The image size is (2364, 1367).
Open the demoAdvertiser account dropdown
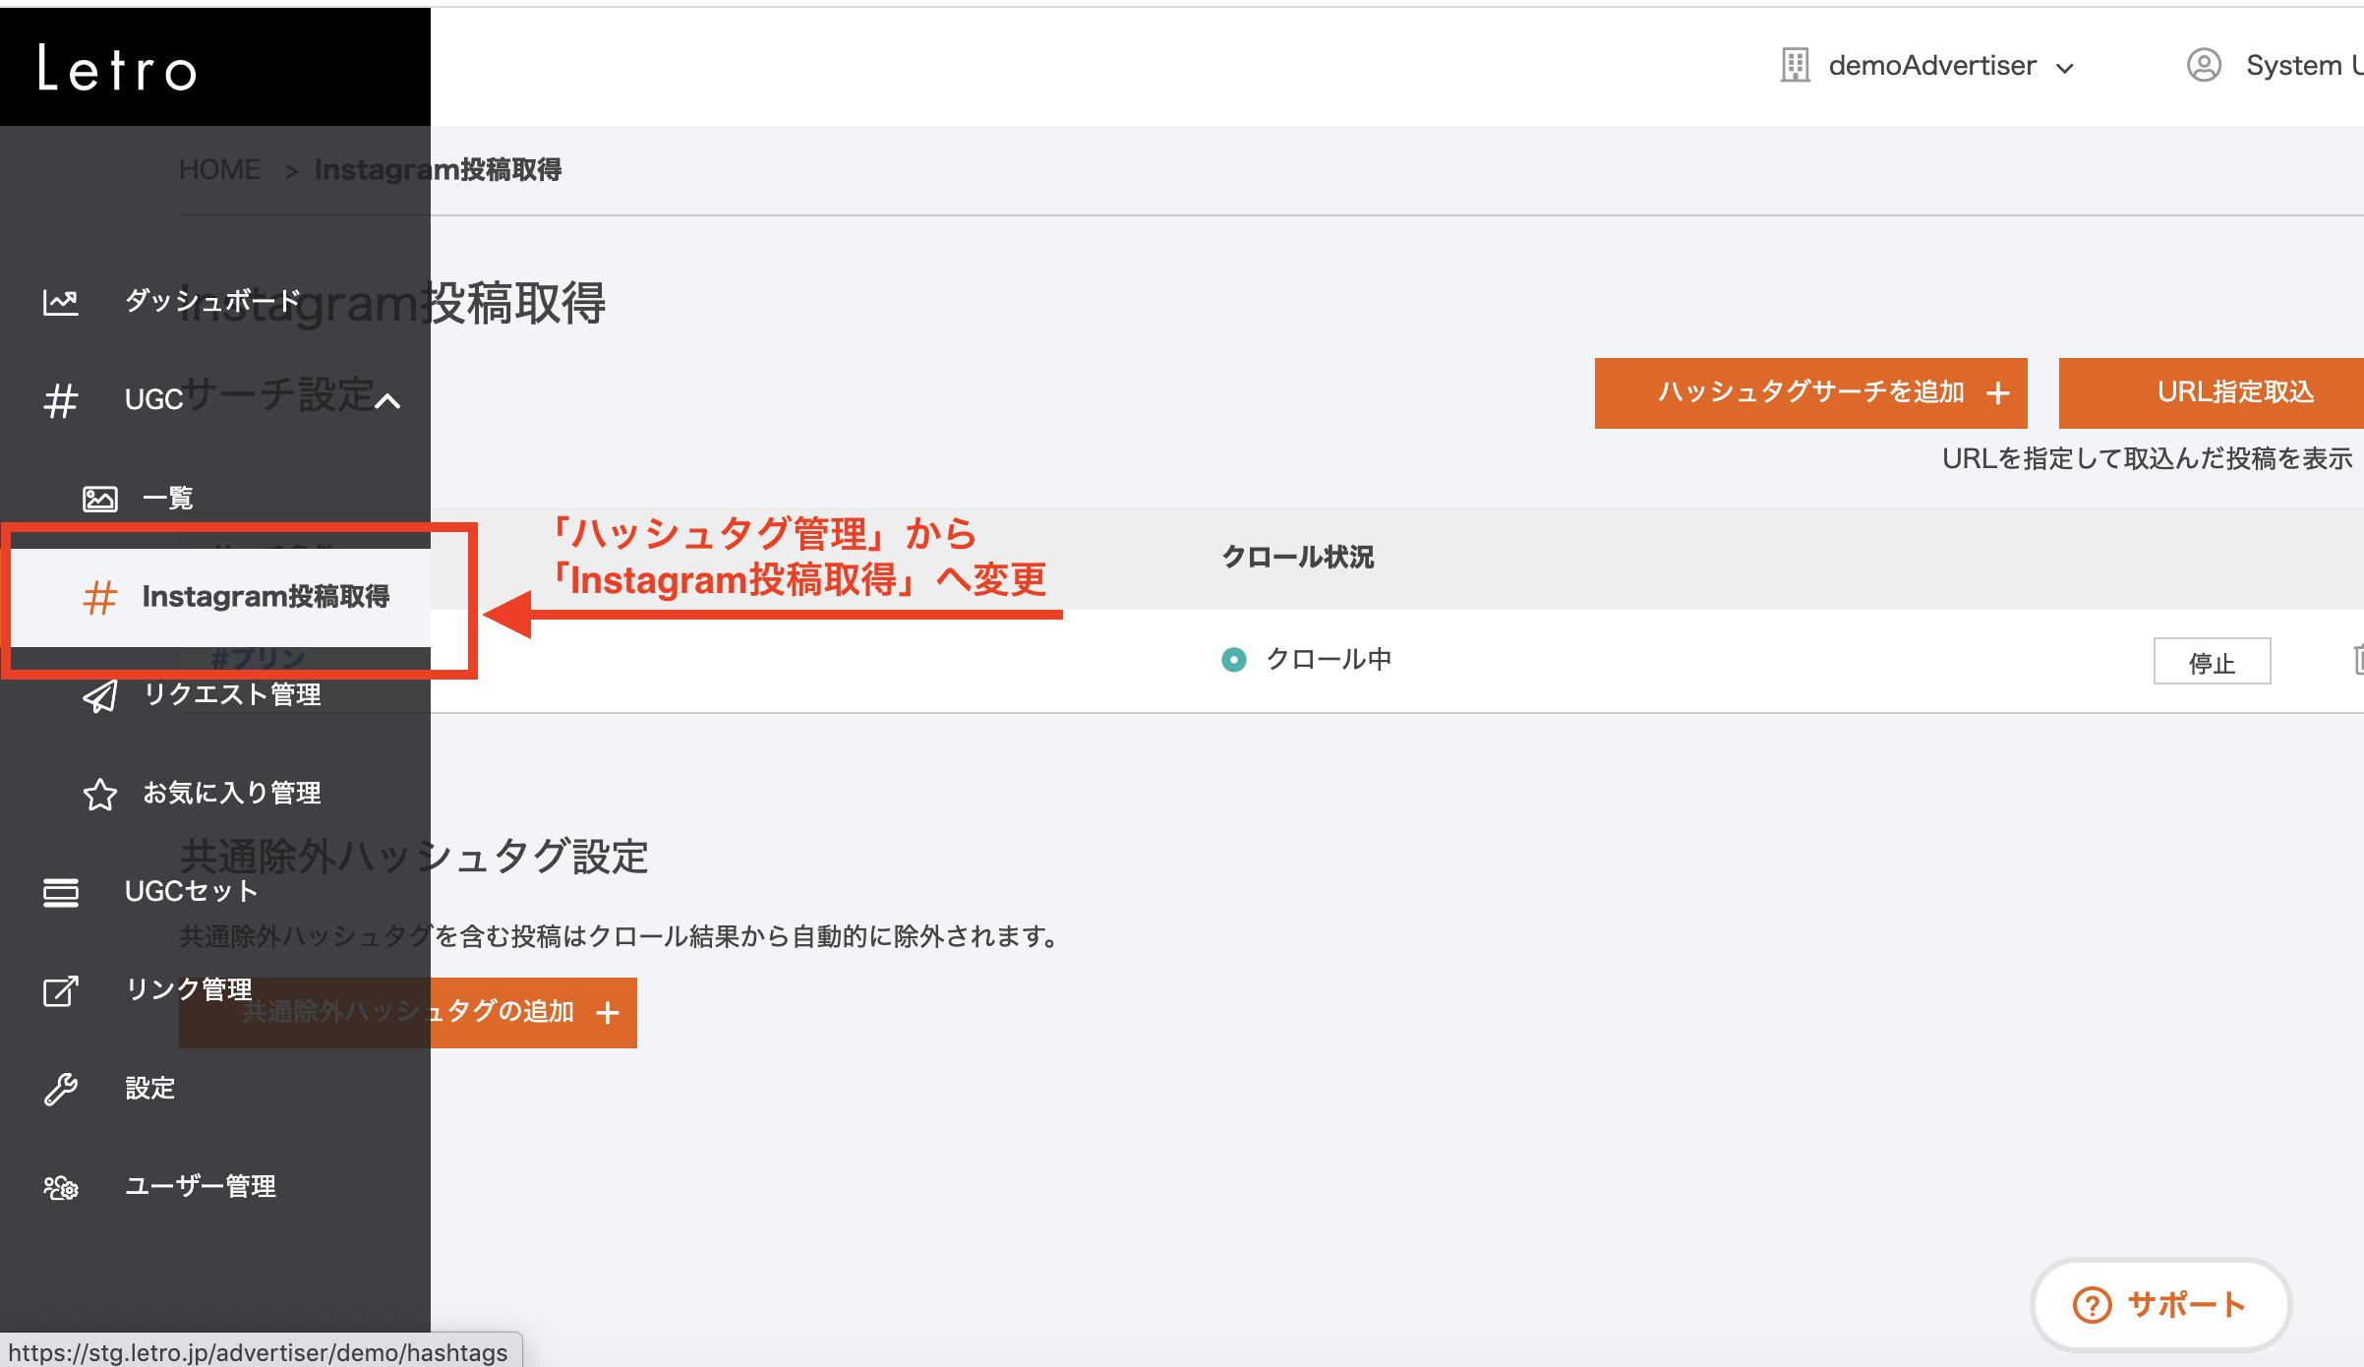click(1931, 66)
